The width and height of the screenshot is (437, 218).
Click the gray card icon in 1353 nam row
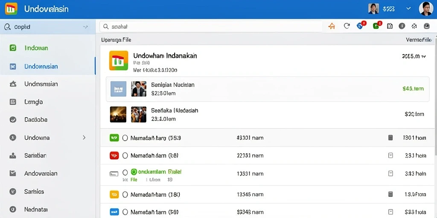pos(114,174)
